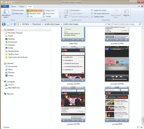Click the search magnifier icon
144x129 pixels.
[x=140, y=24]
